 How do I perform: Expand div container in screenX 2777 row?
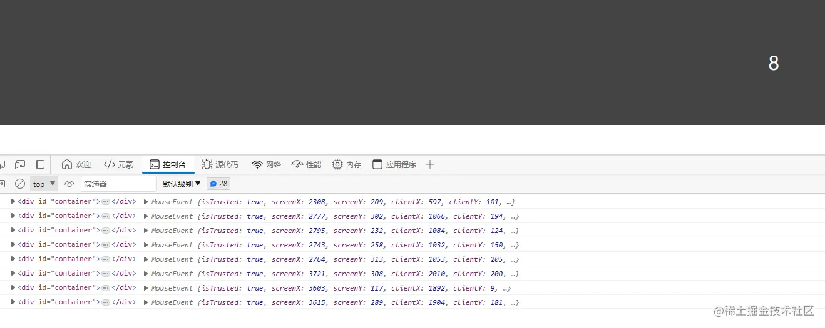(13, 216)
